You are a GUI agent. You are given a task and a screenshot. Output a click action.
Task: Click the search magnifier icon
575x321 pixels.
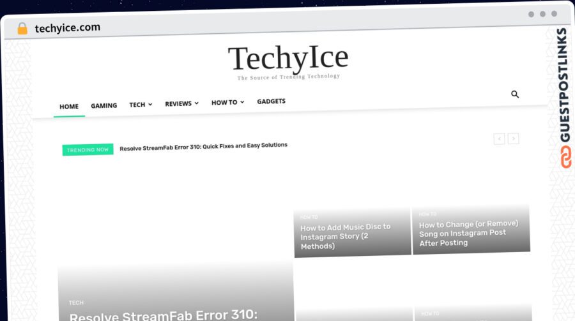point(515,94)
